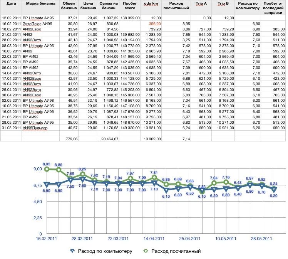
Task: Click the chart data label 7,16
Action: pyautogui.click(x=226, y=177)
